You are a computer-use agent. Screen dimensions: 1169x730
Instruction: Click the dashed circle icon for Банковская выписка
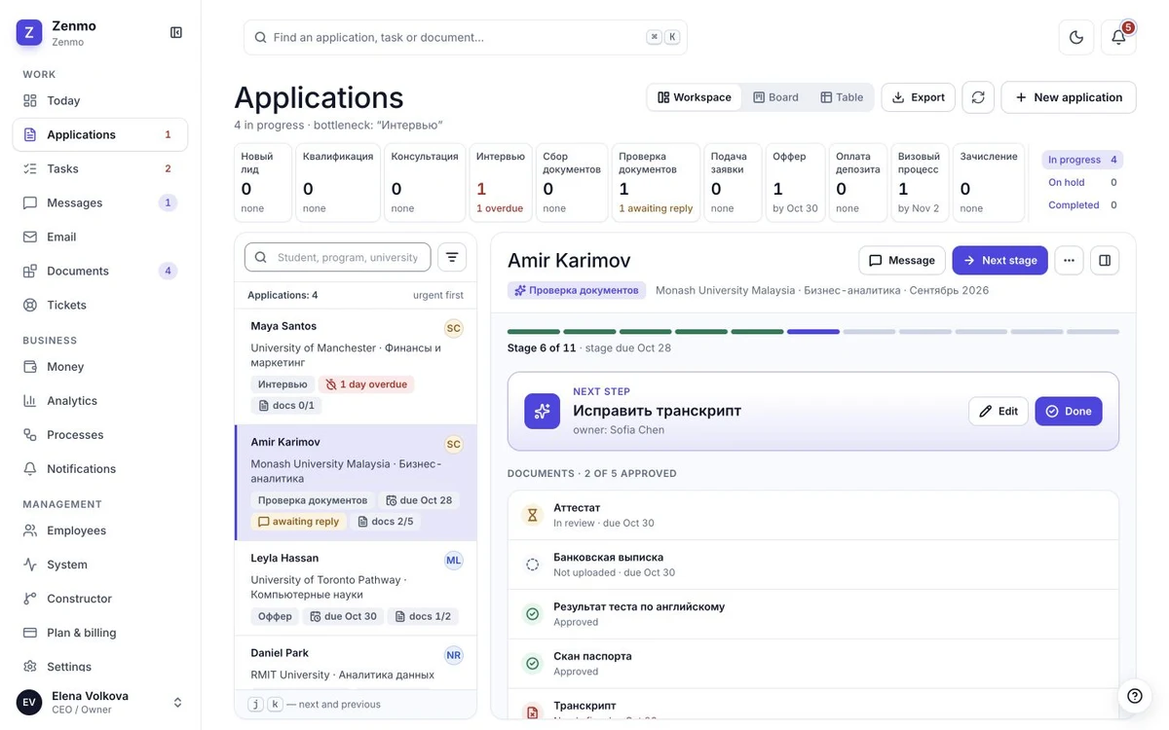pyautogui.click(x=532, y=565)
